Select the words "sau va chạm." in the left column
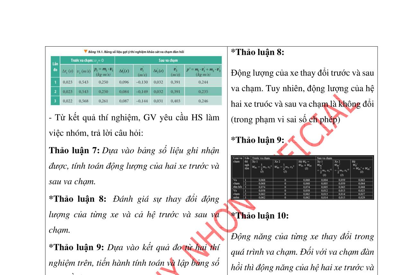The height and width of the screenshot is (275, 393). [72, 182]
